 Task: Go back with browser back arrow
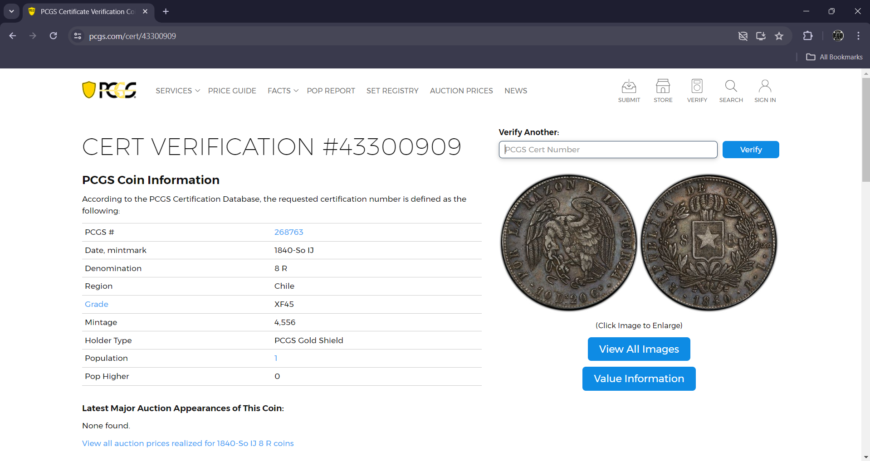(13, 36)
